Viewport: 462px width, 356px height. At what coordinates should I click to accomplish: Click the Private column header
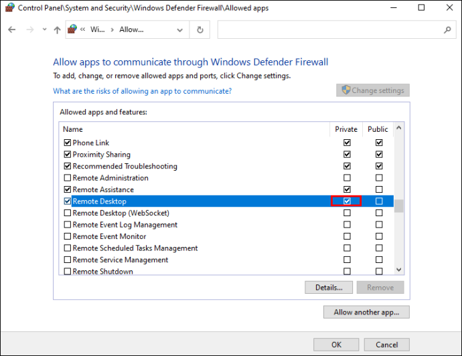coord(346,129)
